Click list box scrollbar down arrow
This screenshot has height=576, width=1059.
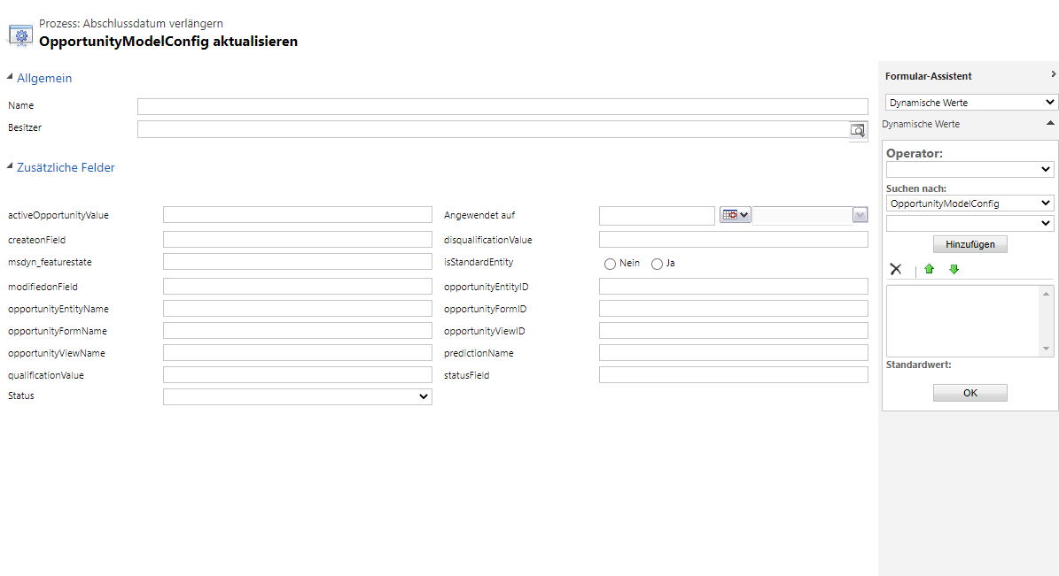(x=1047, y=349)
